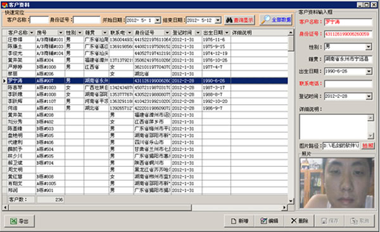Image resolution: width=380 pixels, height=232 pixels.
Task: Click the 客户数 count value 236
Action: point(50,200)
